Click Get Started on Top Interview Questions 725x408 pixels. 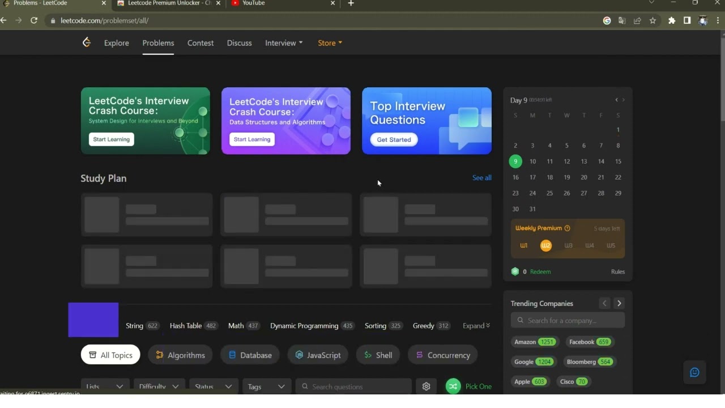pos(394,139)
